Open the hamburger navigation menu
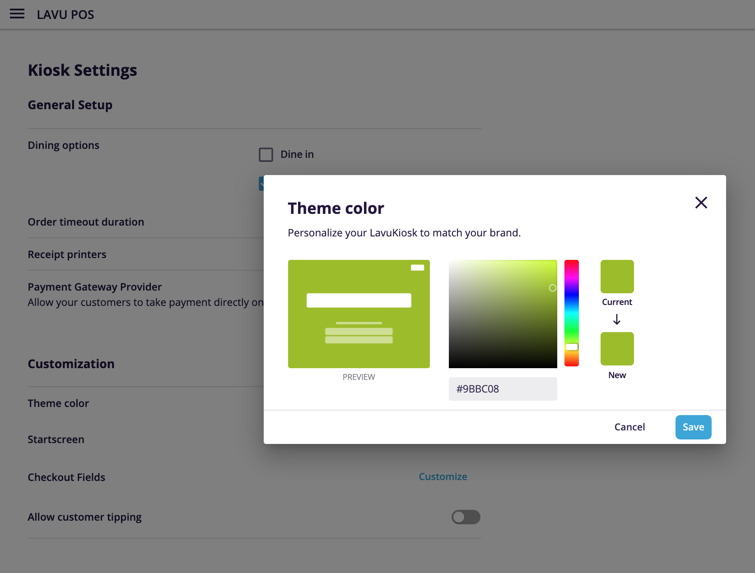 pyautogui.click(x=17, y=14)
